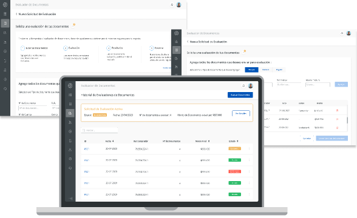Click Cancelar at the bottom of right window
Screen dimensions: 357x218
click(x=307, y=138)
